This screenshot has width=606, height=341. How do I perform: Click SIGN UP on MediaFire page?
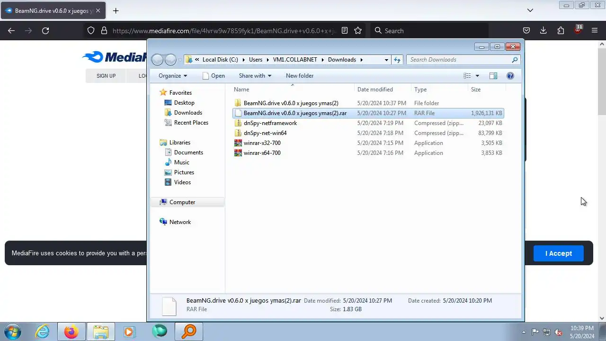coord(106,76)
